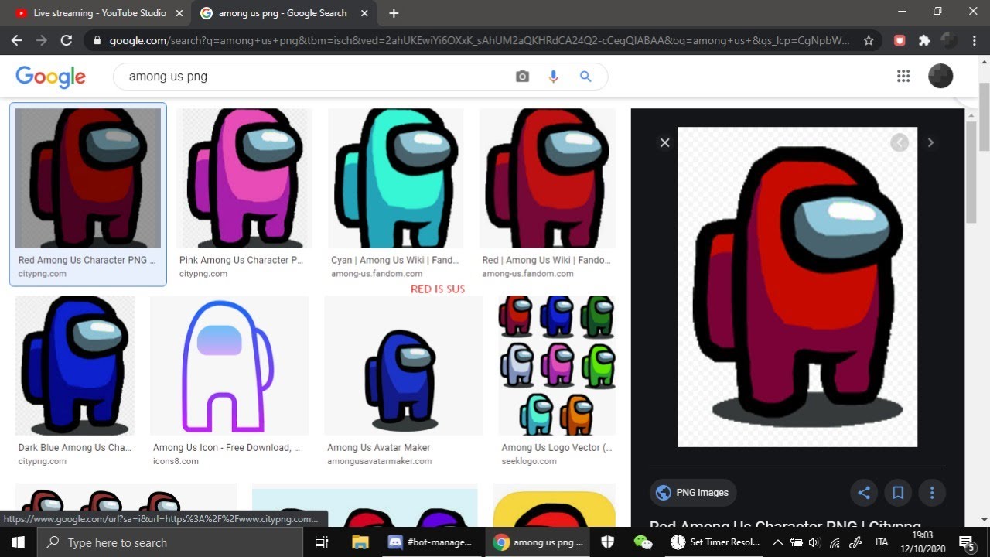The width and height of the screenshot is (990, 557).
Task: Open the Chrome extensions puzzle icon
Action: [x=924, y=40]
